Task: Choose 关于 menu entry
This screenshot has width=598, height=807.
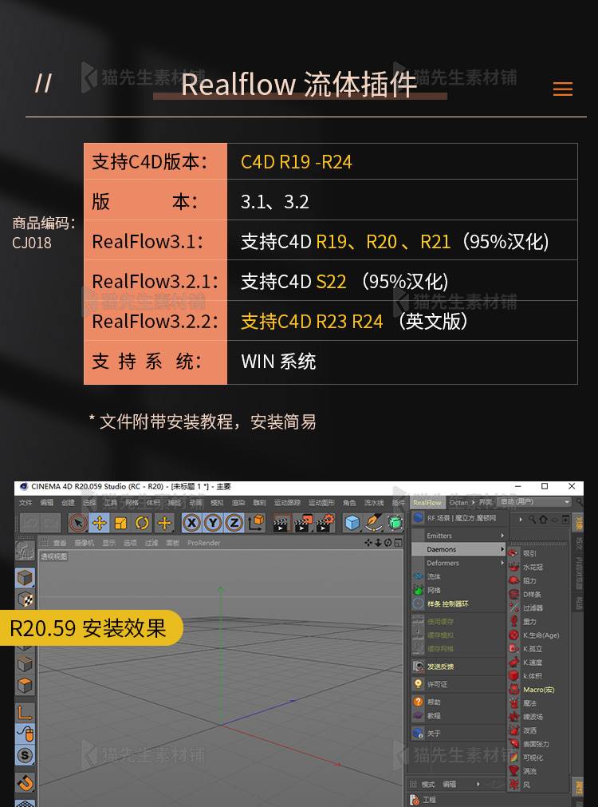Action: pos(459,734)
